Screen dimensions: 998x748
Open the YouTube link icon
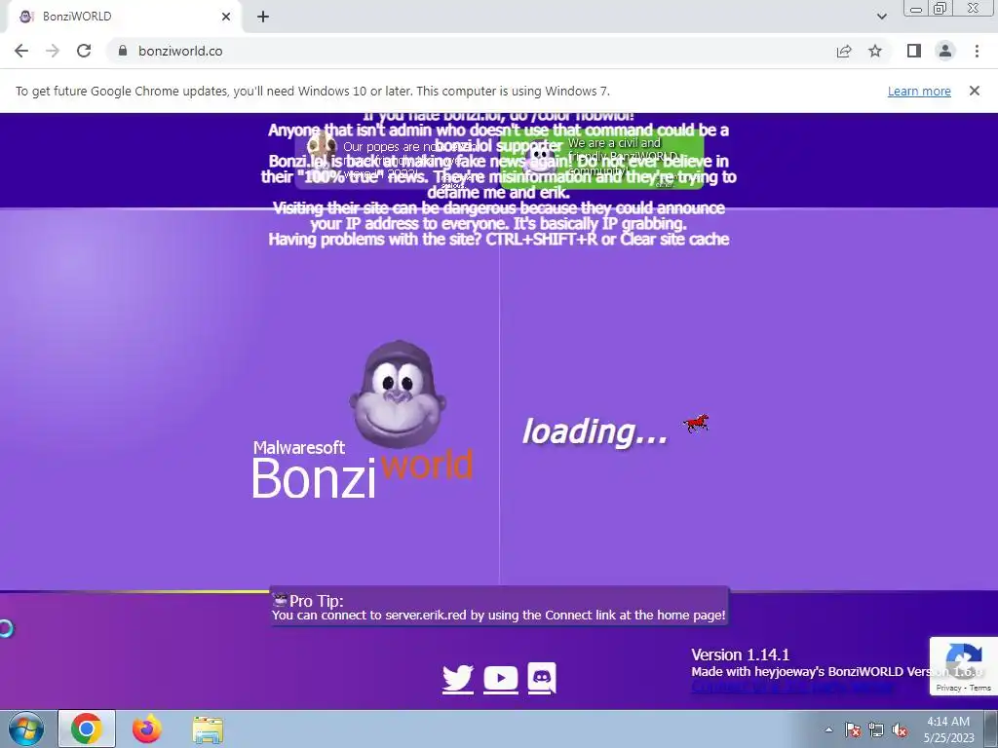point(500,679)
